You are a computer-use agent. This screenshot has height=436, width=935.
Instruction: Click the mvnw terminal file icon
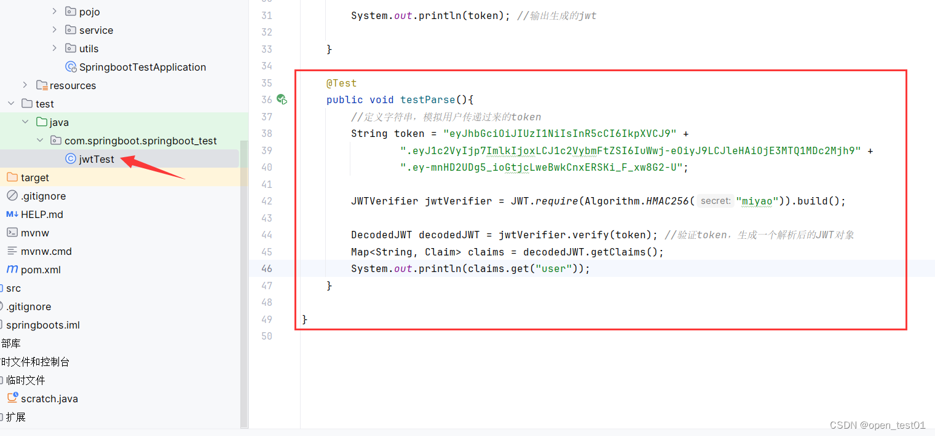tap(12, 232)
